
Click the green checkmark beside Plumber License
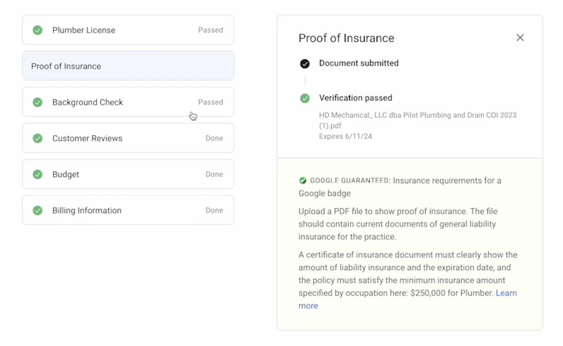pyautogui.click(x=37, y=30)
